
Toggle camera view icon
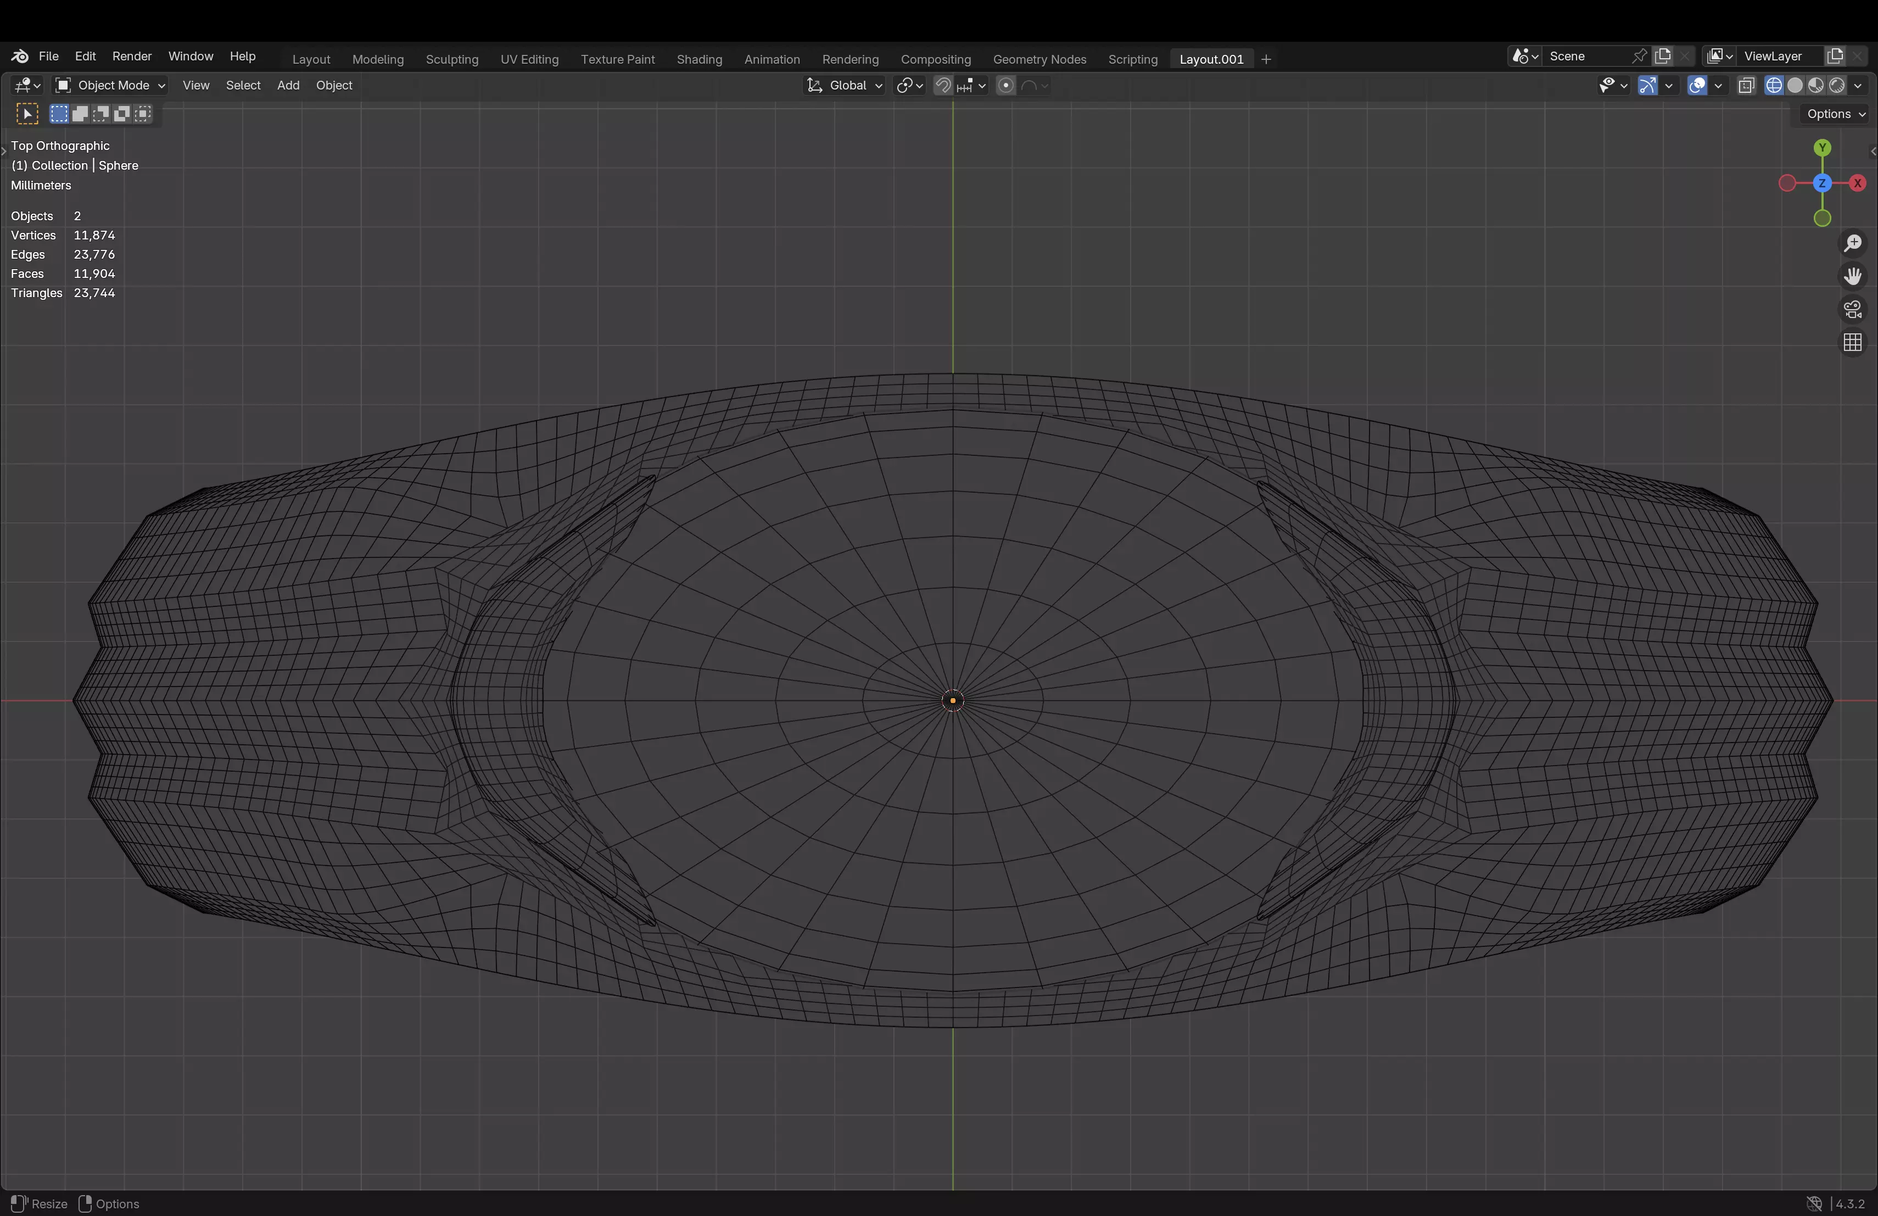[x=1853, y=309]
